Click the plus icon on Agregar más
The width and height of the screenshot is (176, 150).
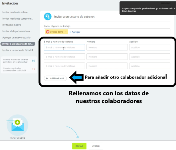point(47,78)
